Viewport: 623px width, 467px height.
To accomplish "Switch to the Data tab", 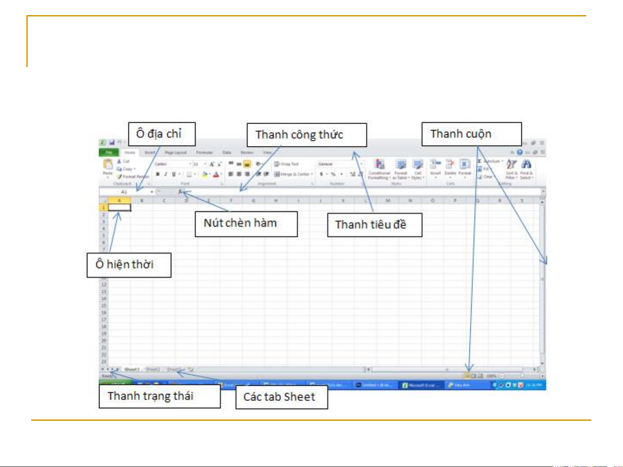I will pos(227,152).
